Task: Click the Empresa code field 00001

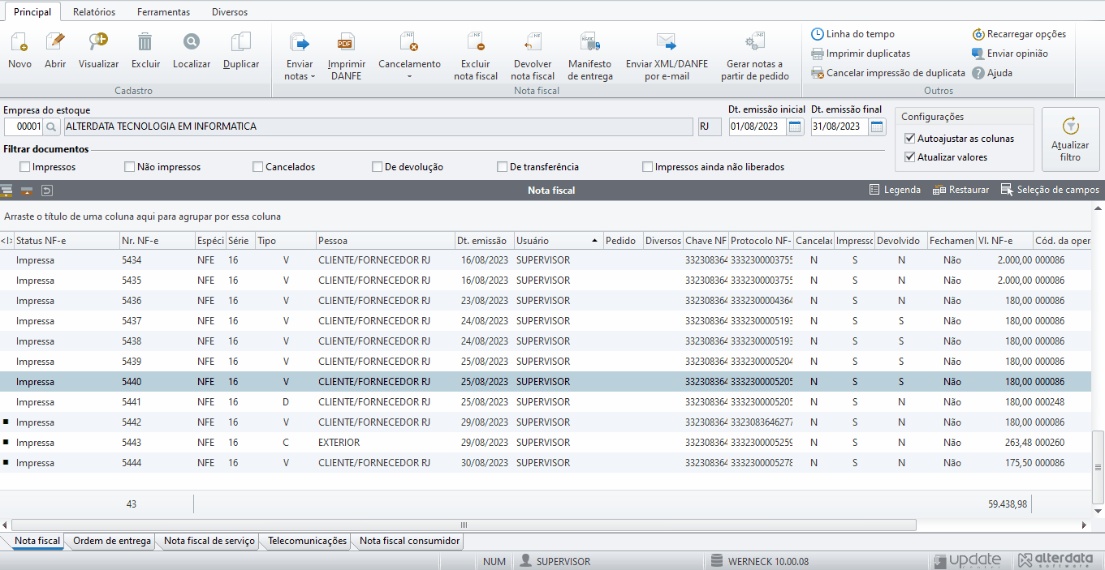Action: point(23,126)
